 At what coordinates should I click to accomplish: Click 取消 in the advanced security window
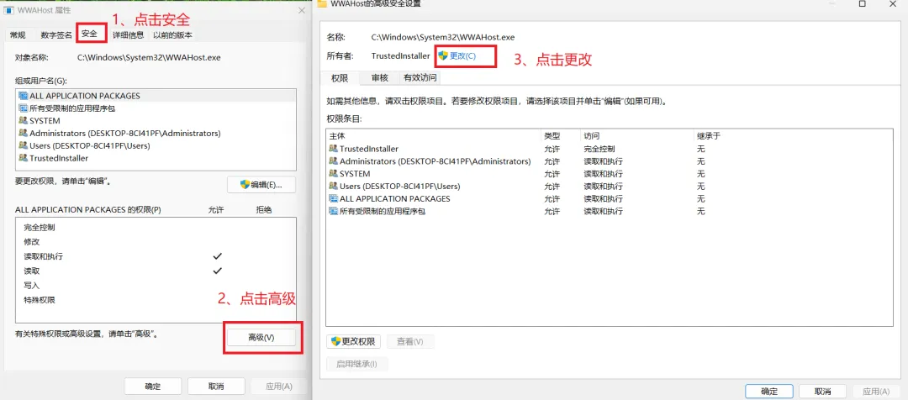click(822, 392)
